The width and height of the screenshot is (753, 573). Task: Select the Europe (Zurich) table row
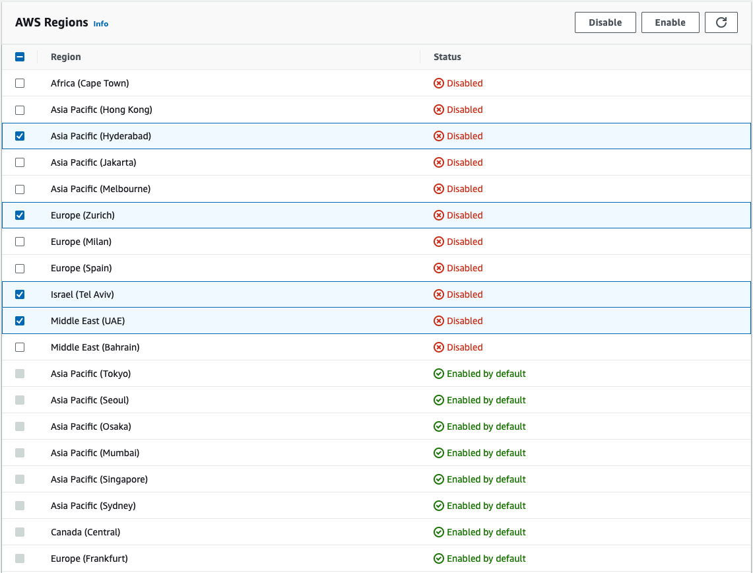[264, 215]
